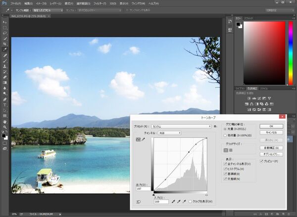Click the Auto correction button

point(272,148)
